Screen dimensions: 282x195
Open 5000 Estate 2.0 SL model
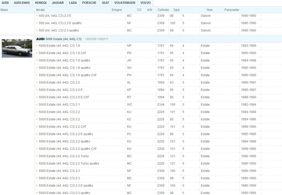(x=59, y=82)
